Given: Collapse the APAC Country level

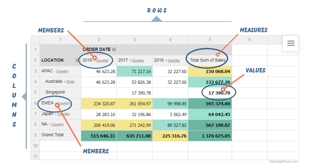Looking at the screenshot, I should coord(61,71).
